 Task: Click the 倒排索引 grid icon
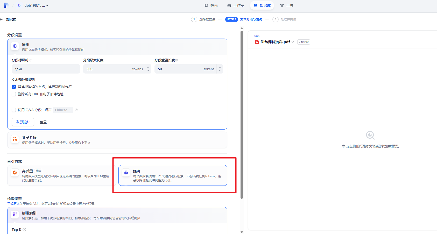15,214
